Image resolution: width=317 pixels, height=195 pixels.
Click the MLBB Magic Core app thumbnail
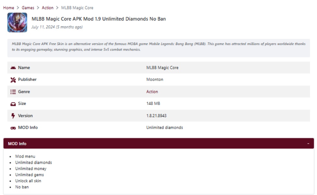pos(17,22)
